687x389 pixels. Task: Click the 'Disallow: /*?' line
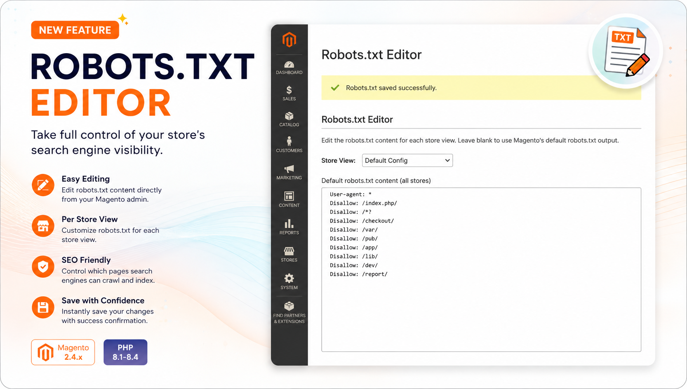coord(351,212)
